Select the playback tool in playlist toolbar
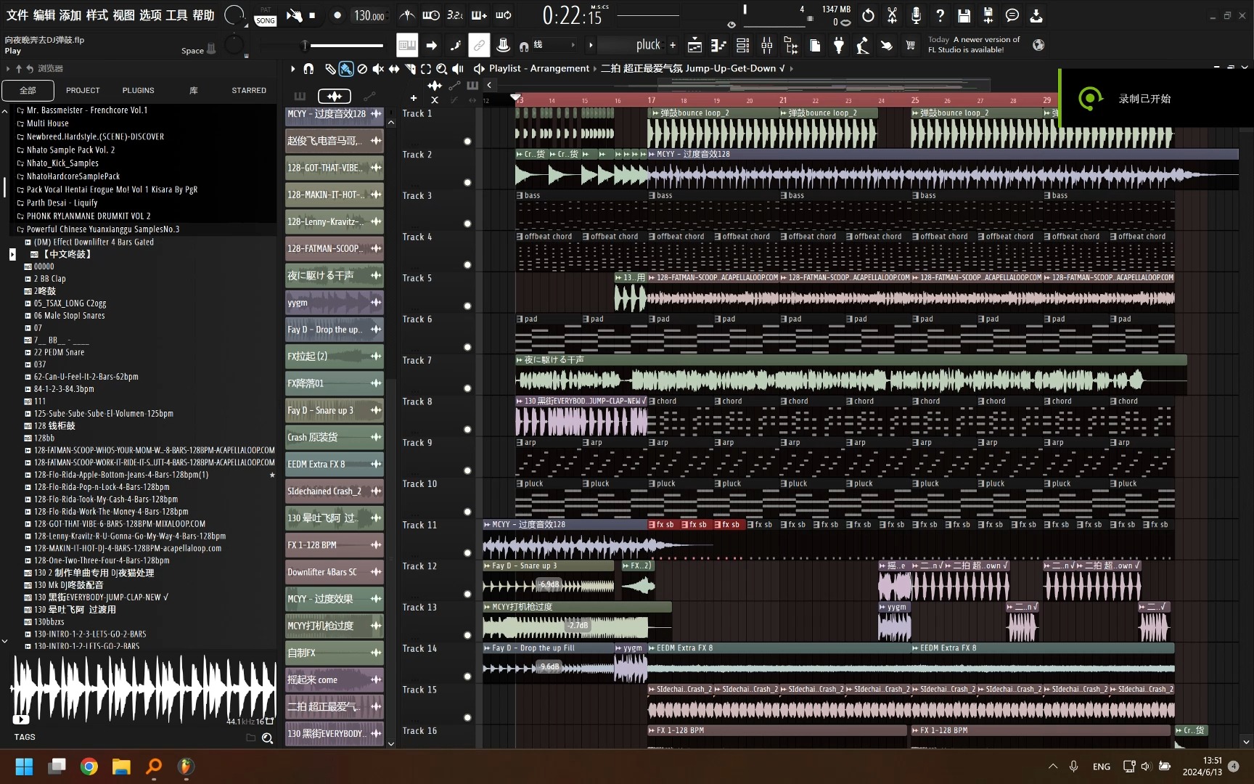 click(x=458, y=69)
